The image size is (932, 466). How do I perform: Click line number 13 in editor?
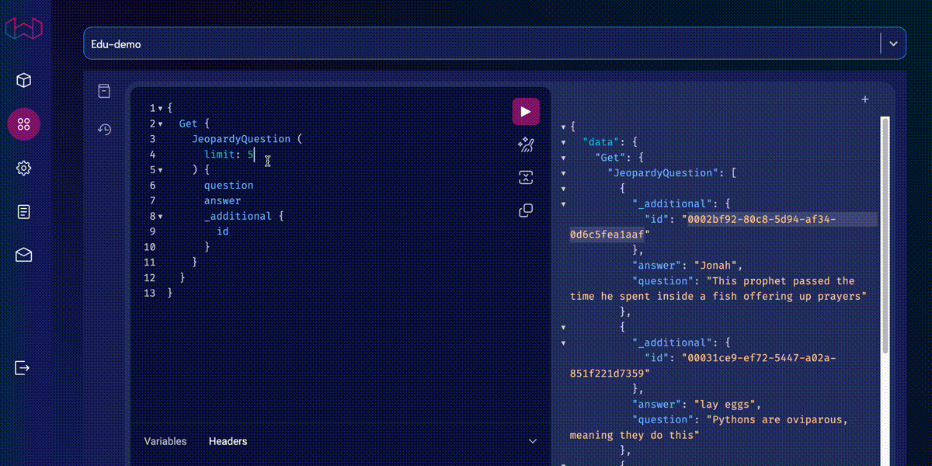tap(149, 294)
